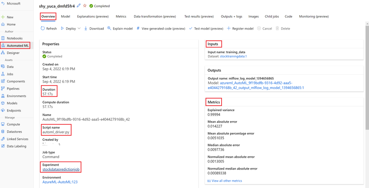Open Pipelines via its icon

point(3,89)
